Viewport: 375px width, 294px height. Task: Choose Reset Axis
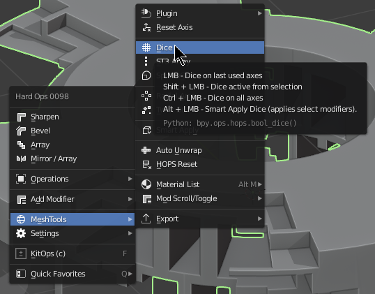pos(200,27)
